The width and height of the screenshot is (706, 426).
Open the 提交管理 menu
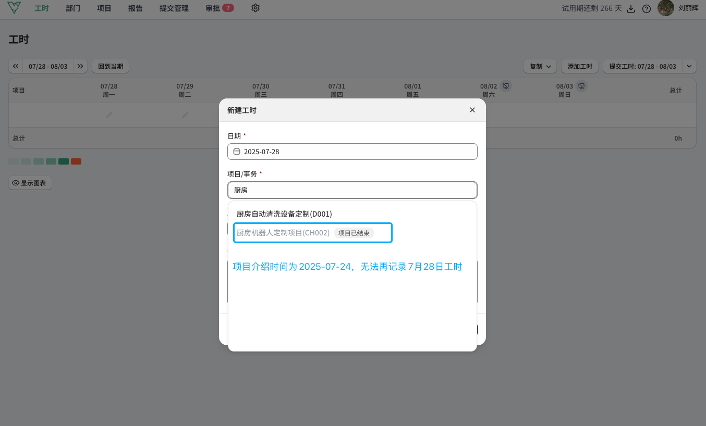[x=174, y=8]
